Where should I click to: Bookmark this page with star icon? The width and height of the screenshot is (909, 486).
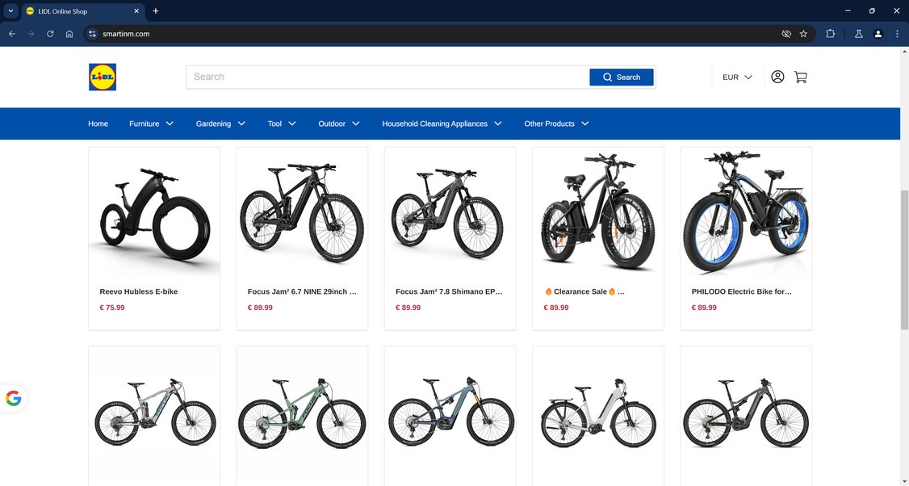point(803,34)
